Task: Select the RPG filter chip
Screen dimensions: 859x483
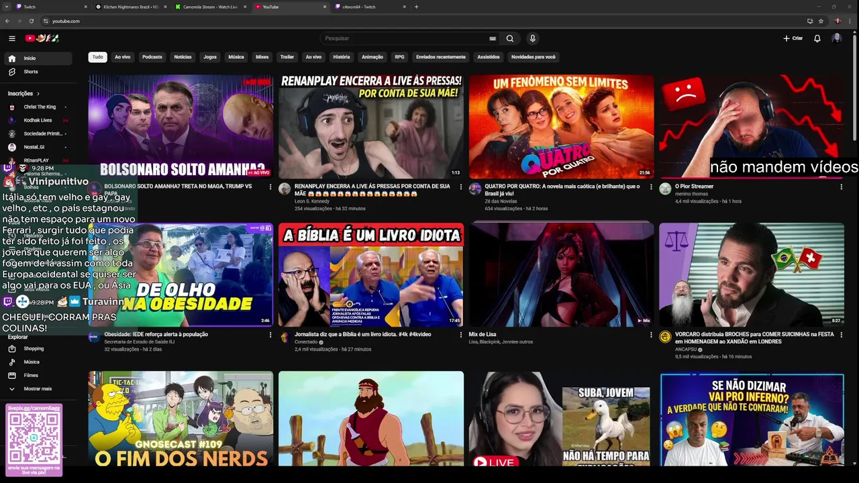Action: point(399,57)
